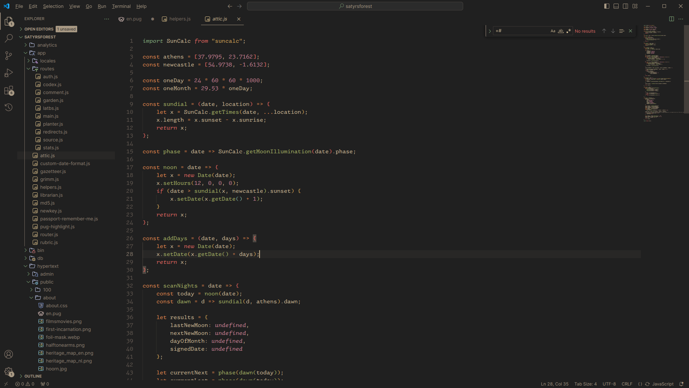Click the 1 unsaved badge
Viewport: 689px width, 388px height.
click(66, 29)
